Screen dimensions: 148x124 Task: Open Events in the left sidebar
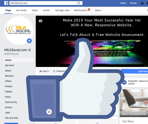pos(8,107)
